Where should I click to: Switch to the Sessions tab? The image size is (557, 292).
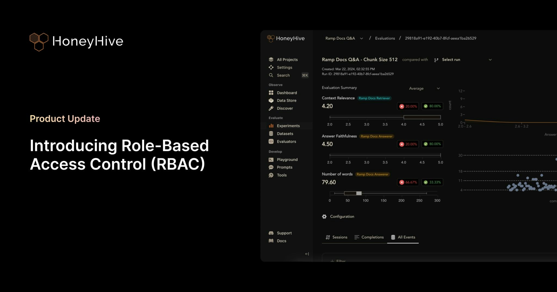336,237
